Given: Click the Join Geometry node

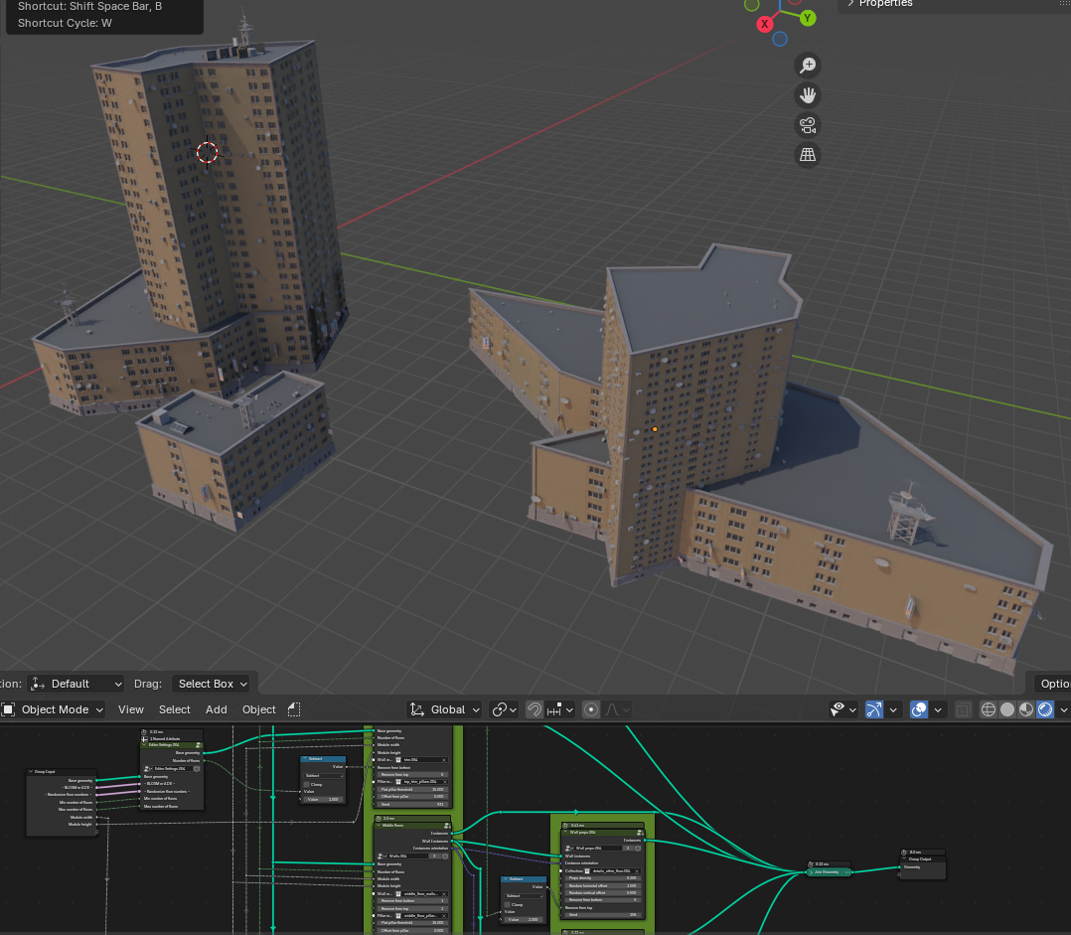Looking at the screenshot, I should [x=830, y=871].
